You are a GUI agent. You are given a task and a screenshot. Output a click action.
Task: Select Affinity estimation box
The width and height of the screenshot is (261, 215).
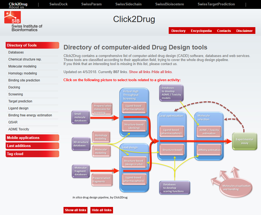pos(209,150)
